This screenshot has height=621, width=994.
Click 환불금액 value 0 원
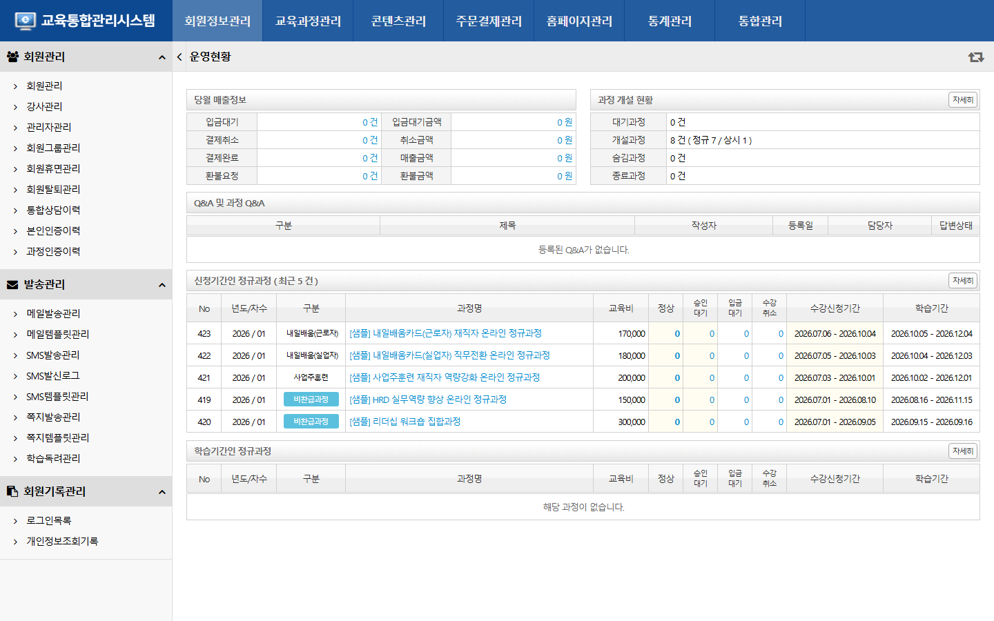pos(565,176)
